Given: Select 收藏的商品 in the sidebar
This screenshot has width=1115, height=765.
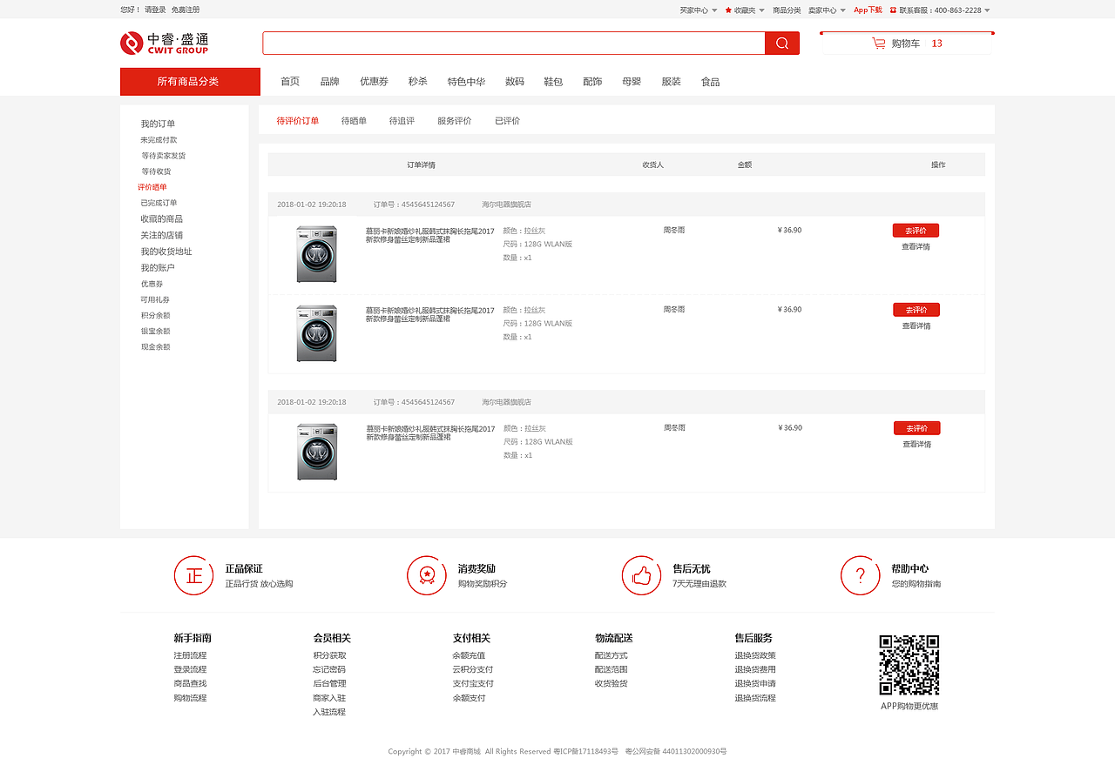Looking at the screenshot, I should coord(162,218).
